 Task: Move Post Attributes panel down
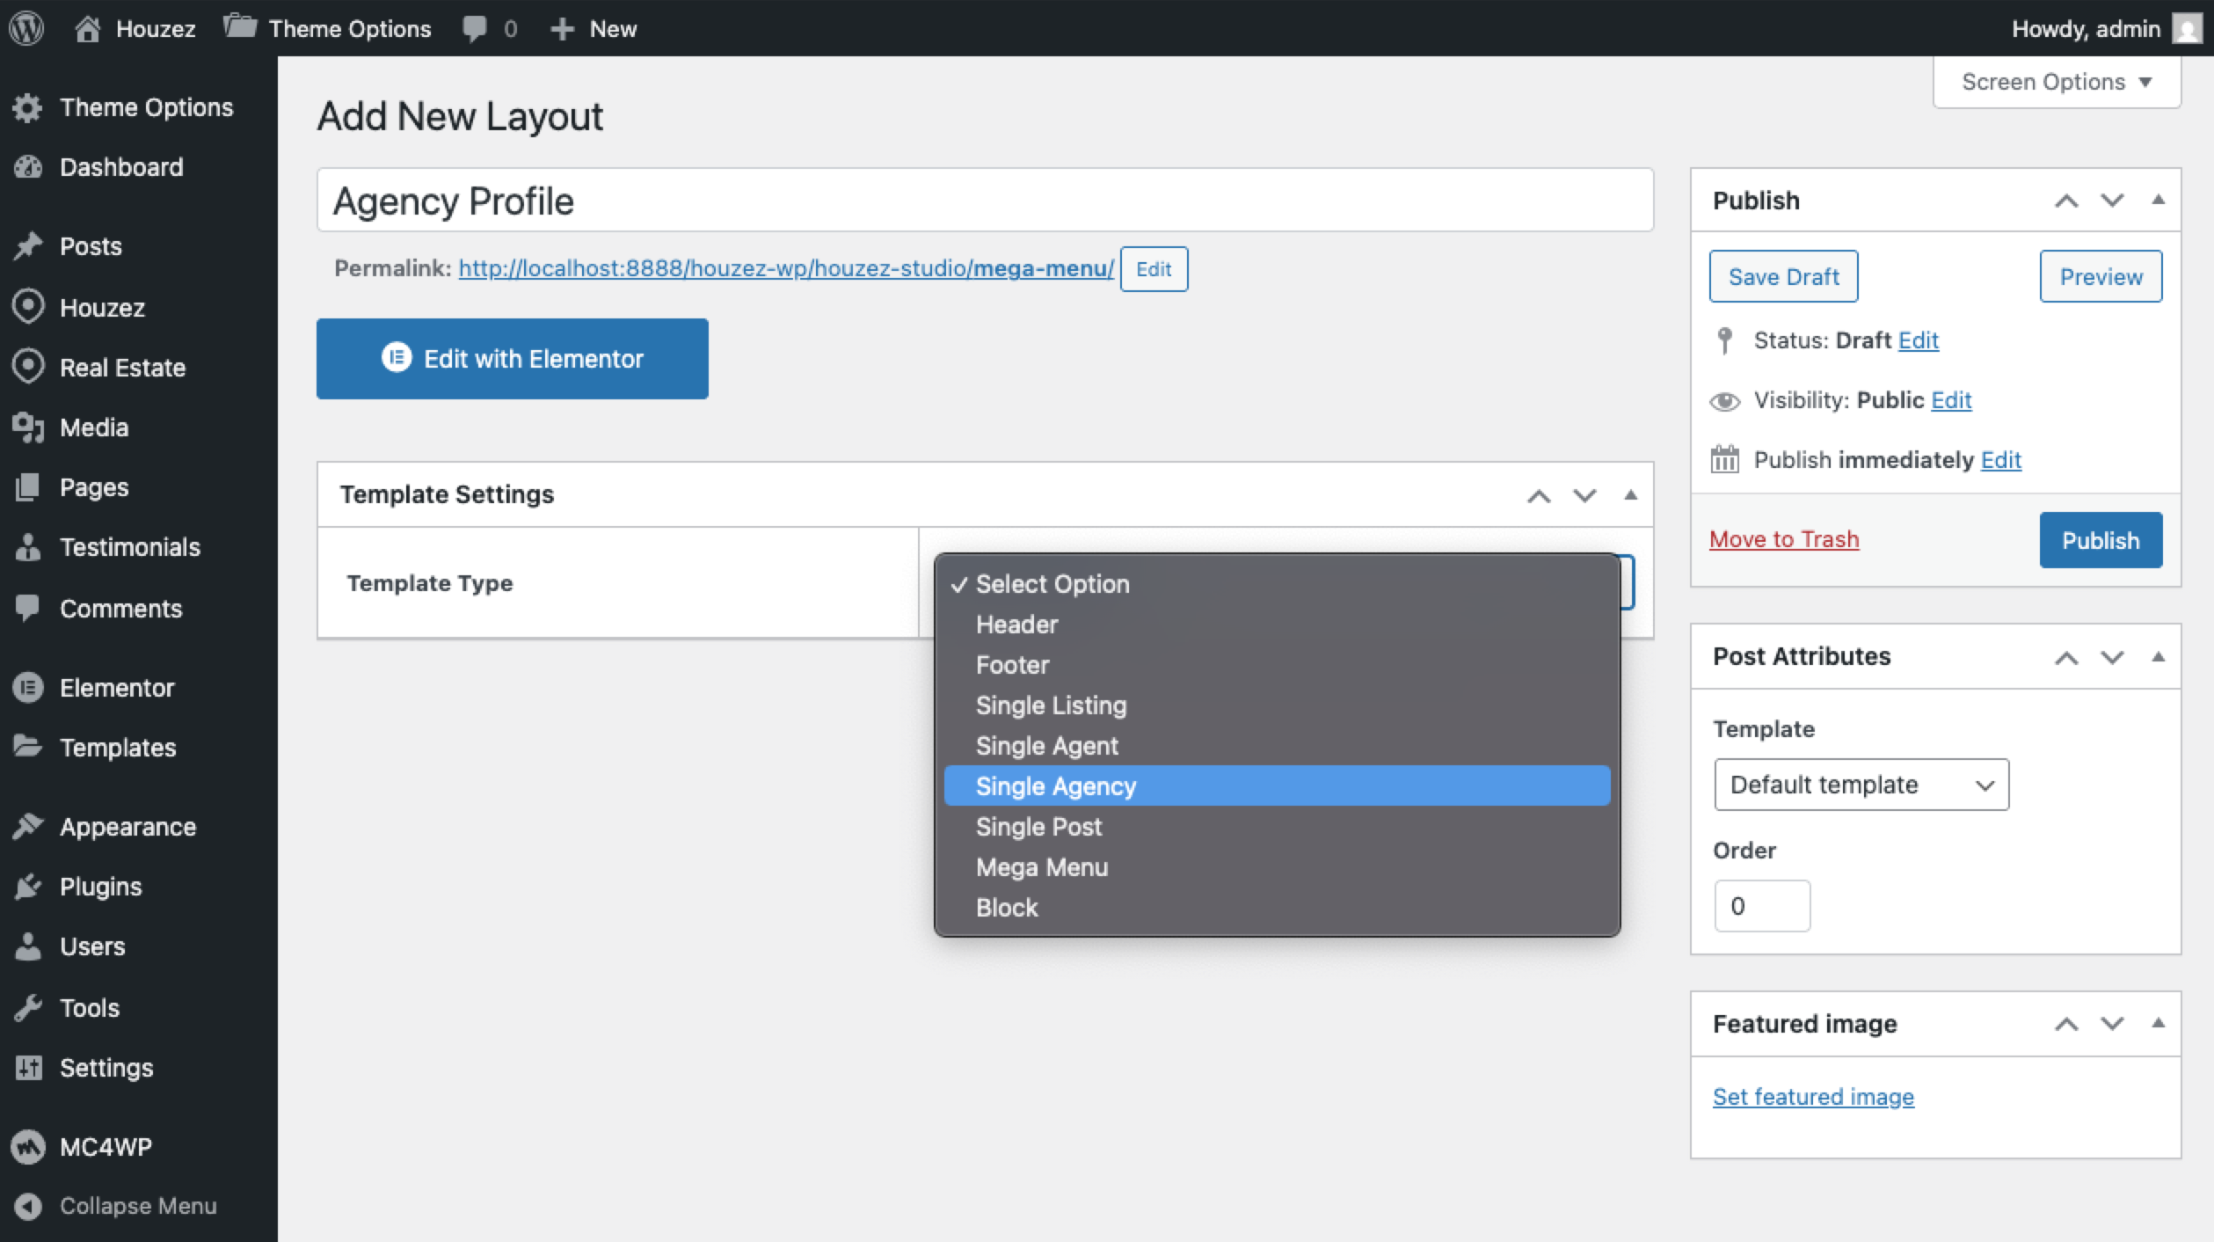(x=2112, y=657)
